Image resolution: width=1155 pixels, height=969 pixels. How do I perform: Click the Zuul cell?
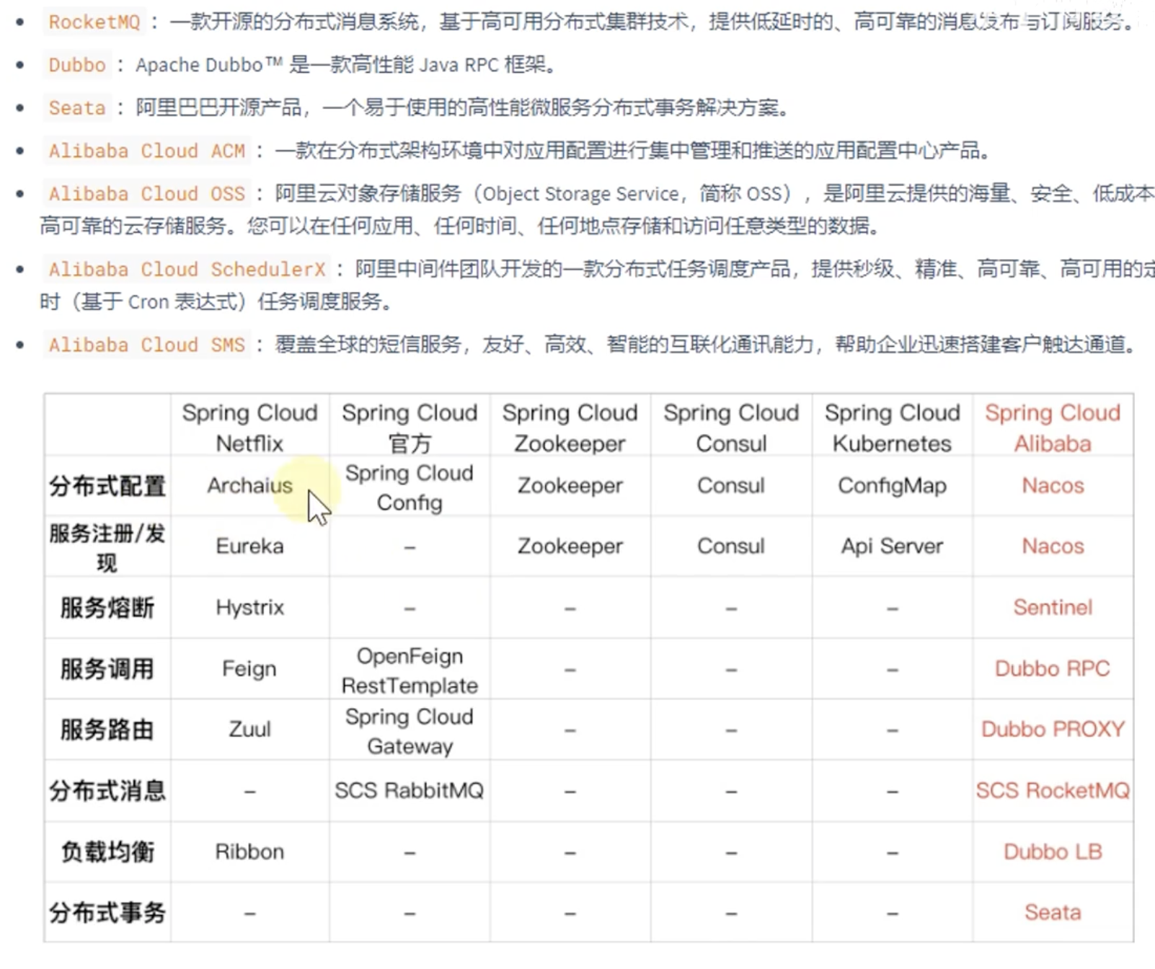(249, 730)
